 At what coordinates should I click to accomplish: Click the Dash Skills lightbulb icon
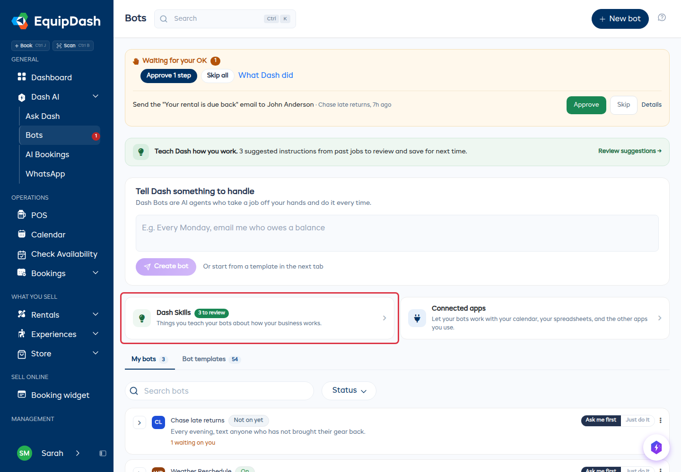tap(142, 318)
